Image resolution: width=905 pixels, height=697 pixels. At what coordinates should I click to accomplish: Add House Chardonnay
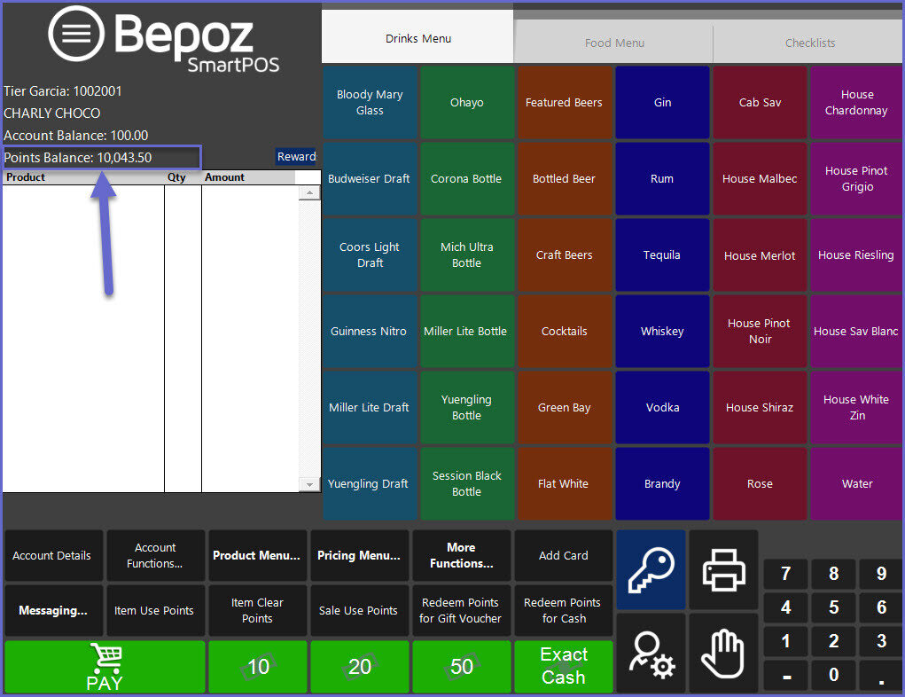pyautogui.click(x=856, y=102)
